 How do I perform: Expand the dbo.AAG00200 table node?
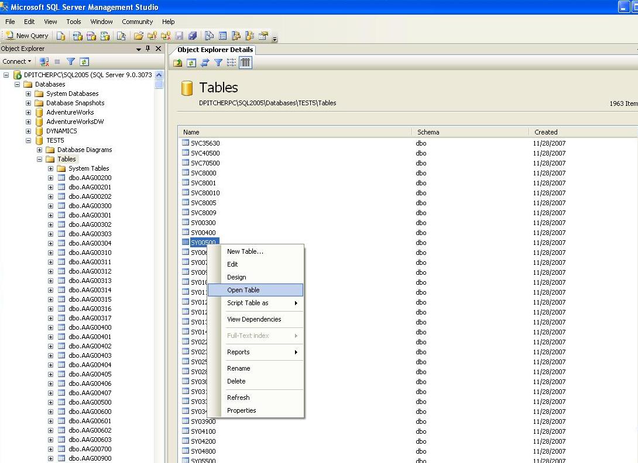pyautogui.click(x=50, y=178)
